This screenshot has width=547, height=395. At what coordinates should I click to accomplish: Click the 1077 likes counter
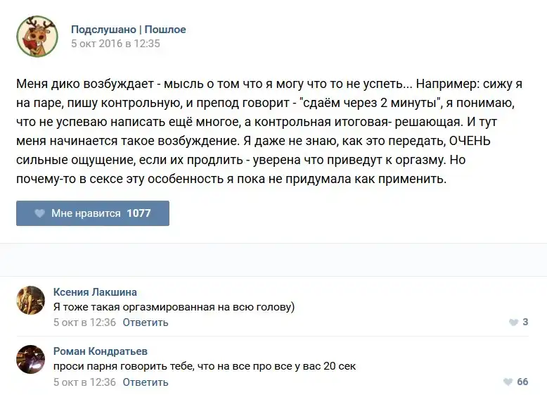tap(139, 213)
